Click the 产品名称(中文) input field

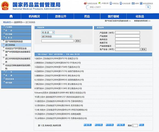click(x=127, y=33)
